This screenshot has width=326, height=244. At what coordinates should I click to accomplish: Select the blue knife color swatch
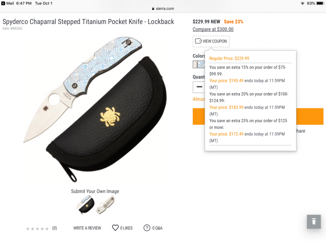tap(199, 64)
